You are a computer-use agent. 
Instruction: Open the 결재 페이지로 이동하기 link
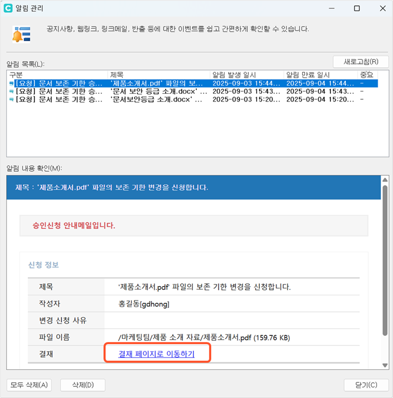(x=156, y=354)
